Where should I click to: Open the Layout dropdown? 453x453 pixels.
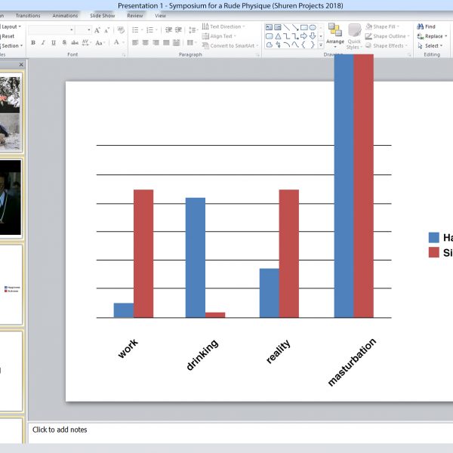pyautogui.click(x=11, y=26)
